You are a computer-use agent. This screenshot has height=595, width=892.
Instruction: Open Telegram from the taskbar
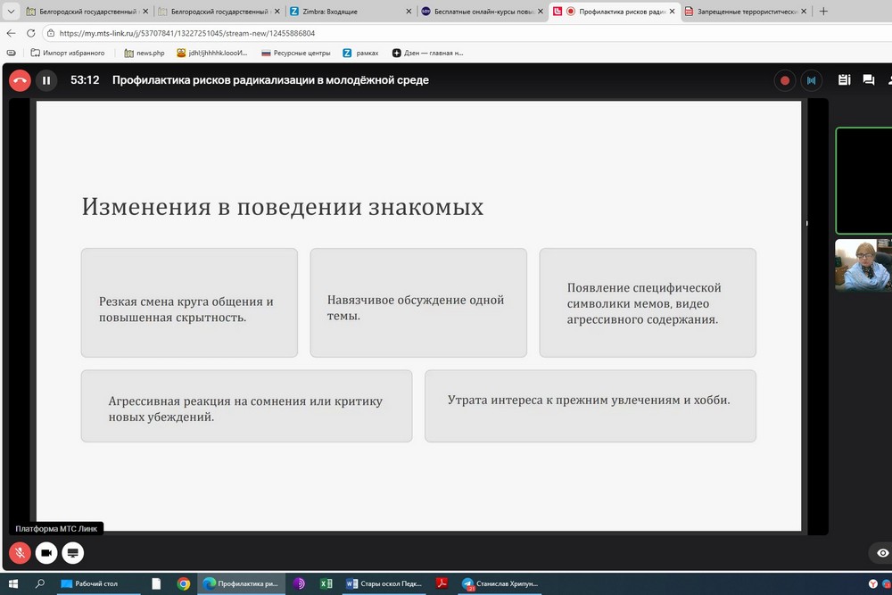[467, 583]
